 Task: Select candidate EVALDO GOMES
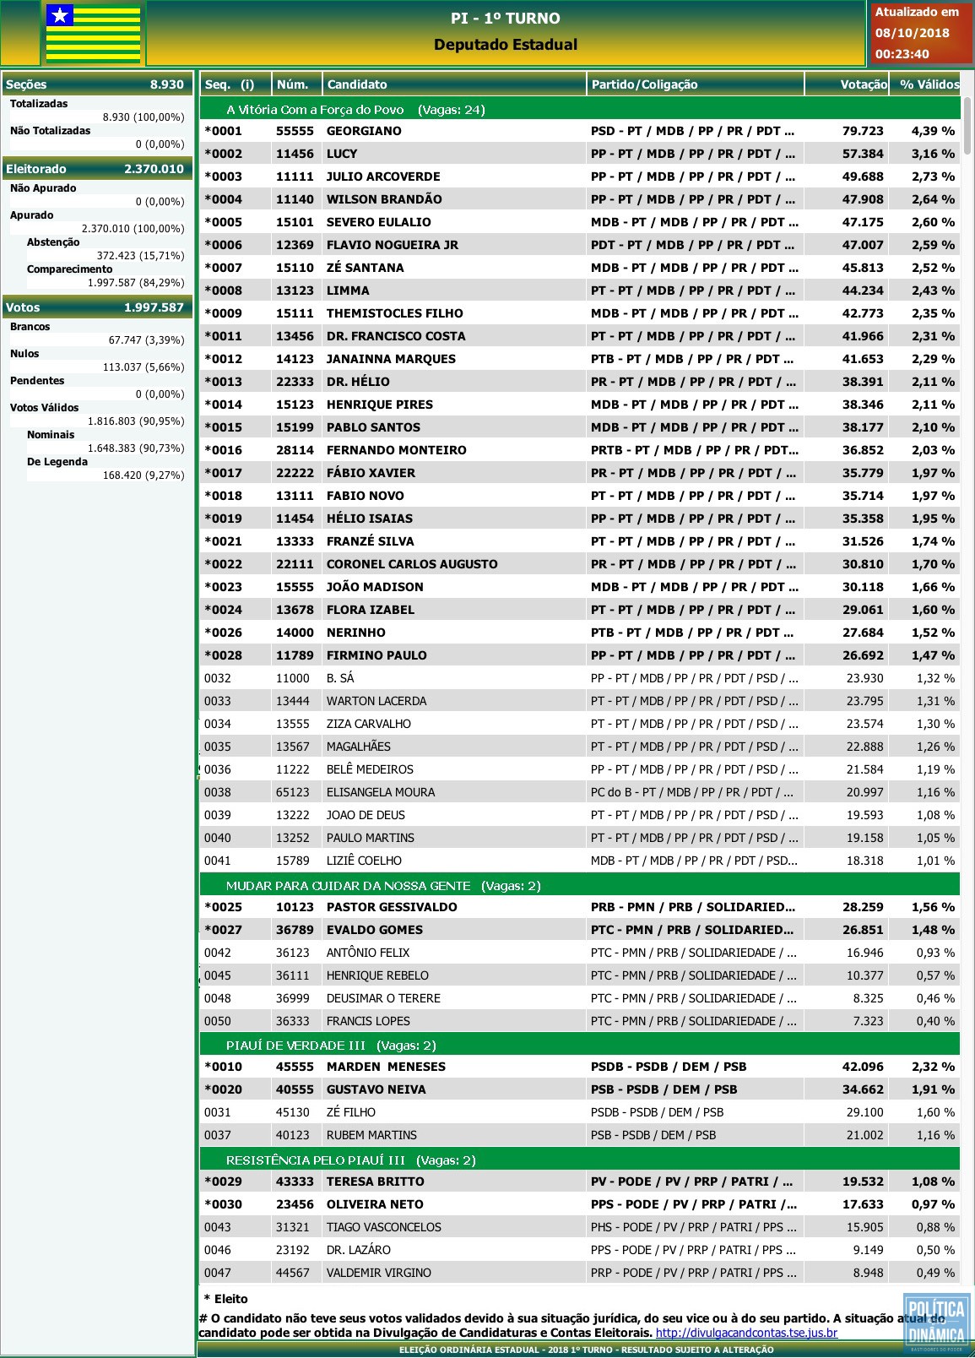coord(580,930)
